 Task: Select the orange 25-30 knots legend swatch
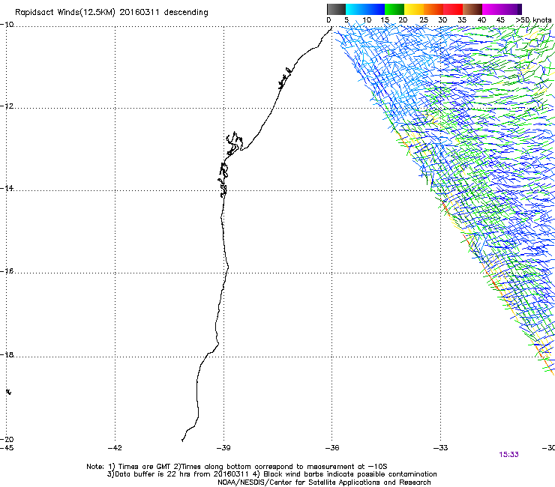tap(433, 9)
